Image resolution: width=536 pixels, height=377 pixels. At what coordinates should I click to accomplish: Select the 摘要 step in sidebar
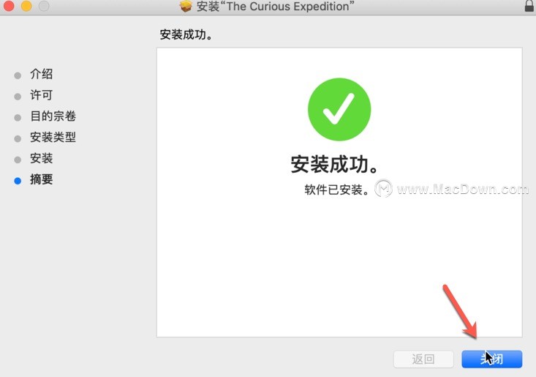pos(42,179)
